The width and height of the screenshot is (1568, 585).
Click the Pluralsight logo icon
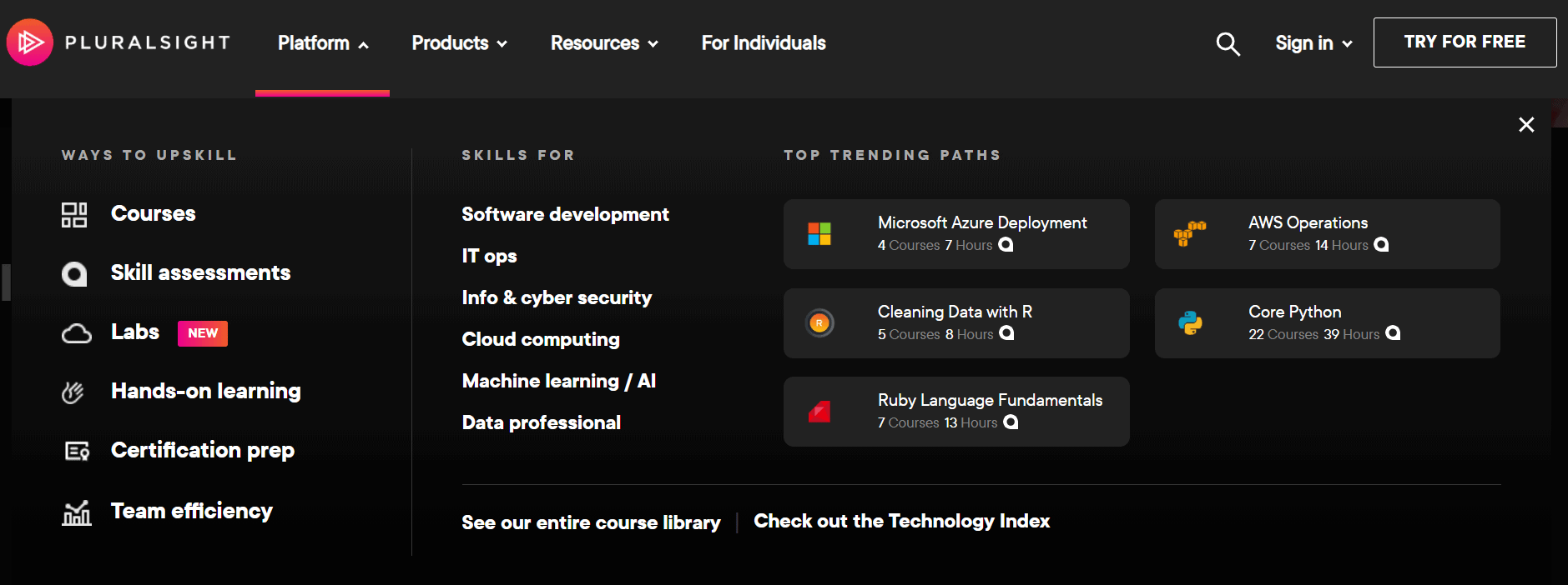coord(30,42)
